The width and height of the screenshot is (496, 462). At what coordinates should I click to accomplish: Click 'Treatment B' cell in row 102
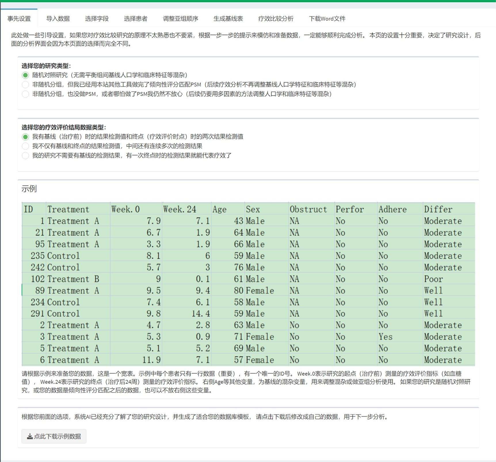click(73, 279)
